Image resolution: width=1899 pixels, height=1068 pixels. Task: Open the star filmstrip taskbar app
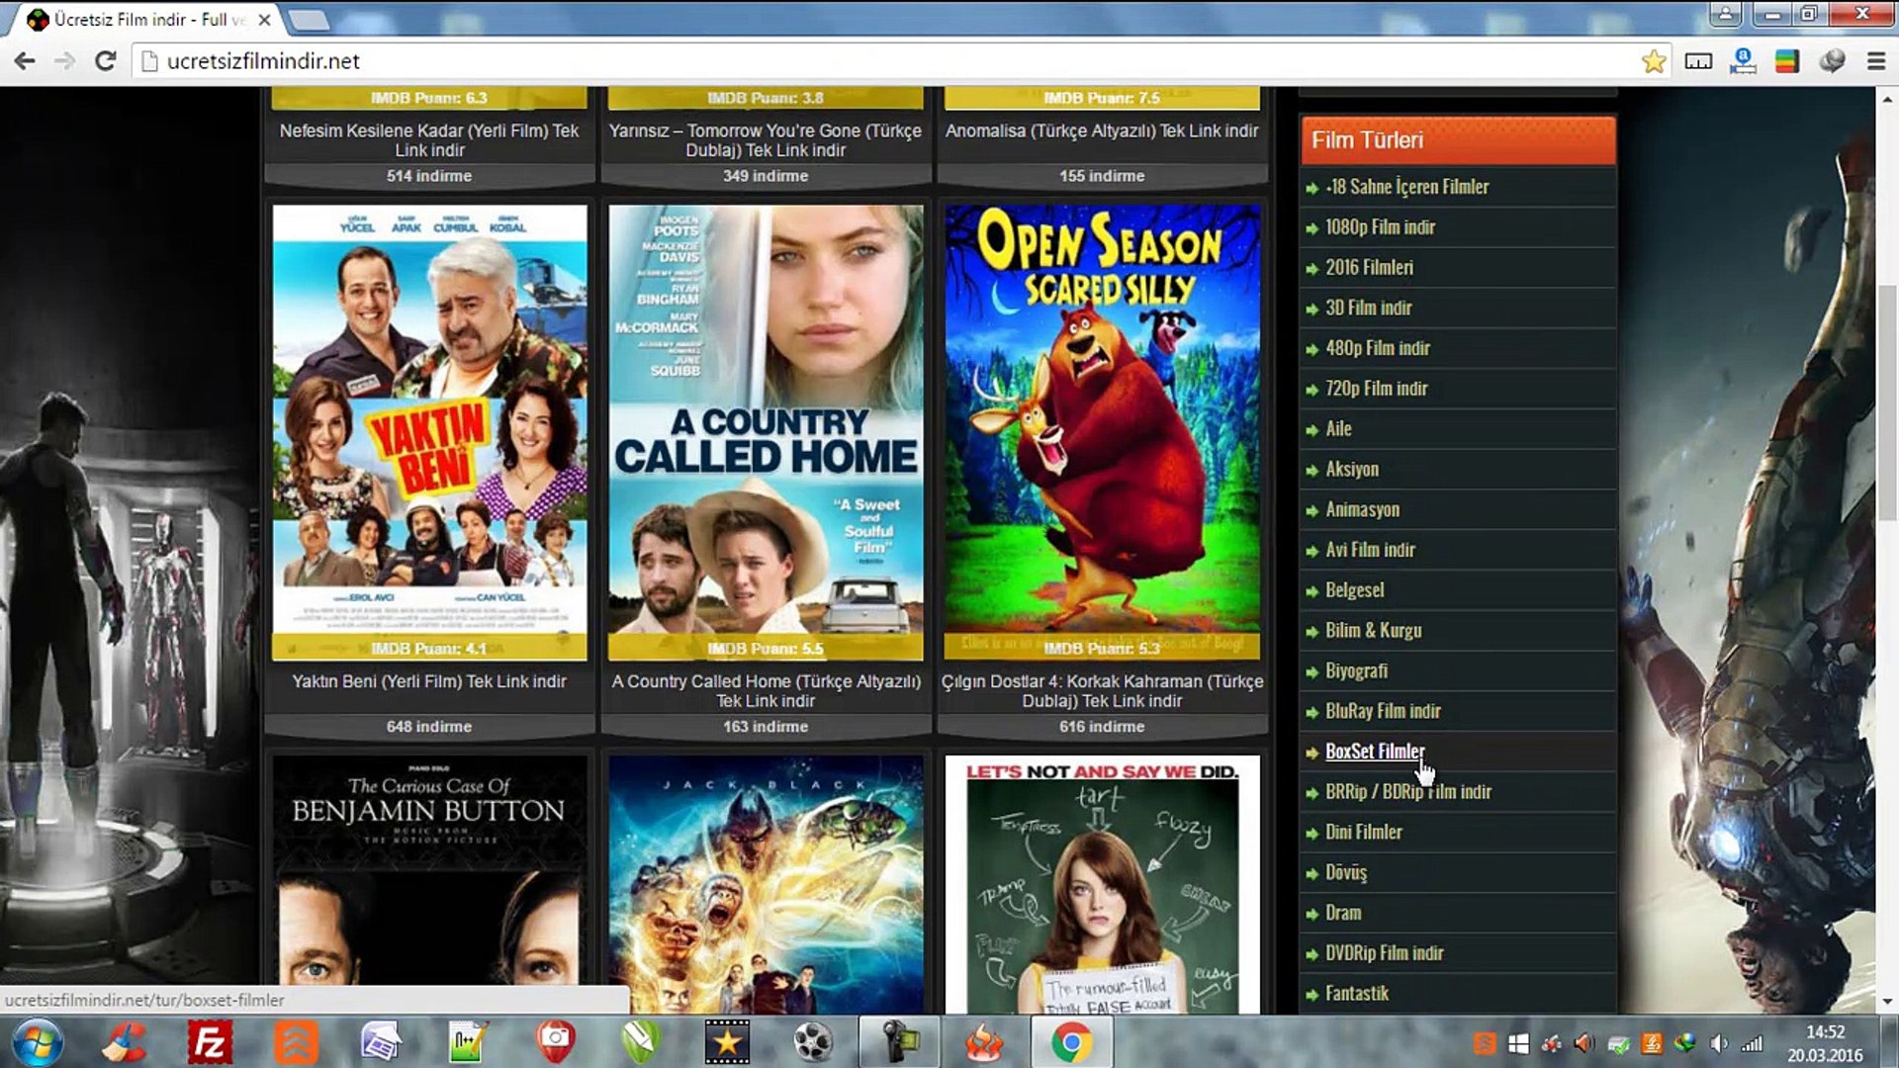[727, 1042]
